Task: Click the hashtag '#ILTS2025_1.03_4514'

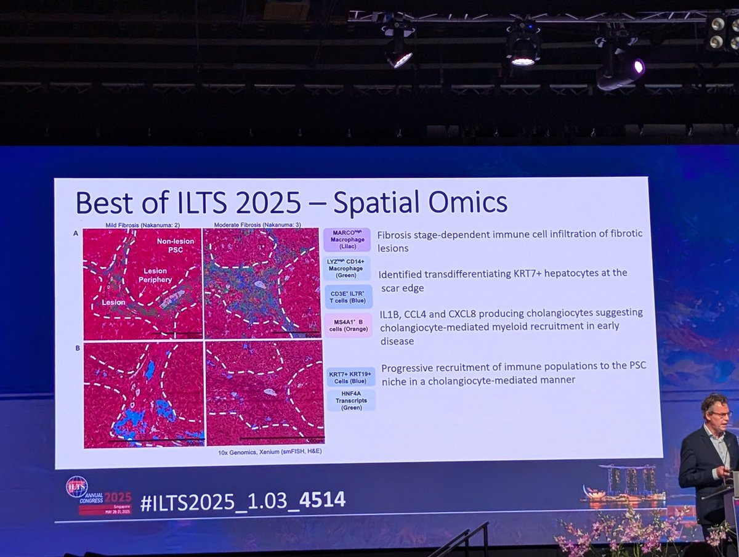Action: click(x=243, y=500)
